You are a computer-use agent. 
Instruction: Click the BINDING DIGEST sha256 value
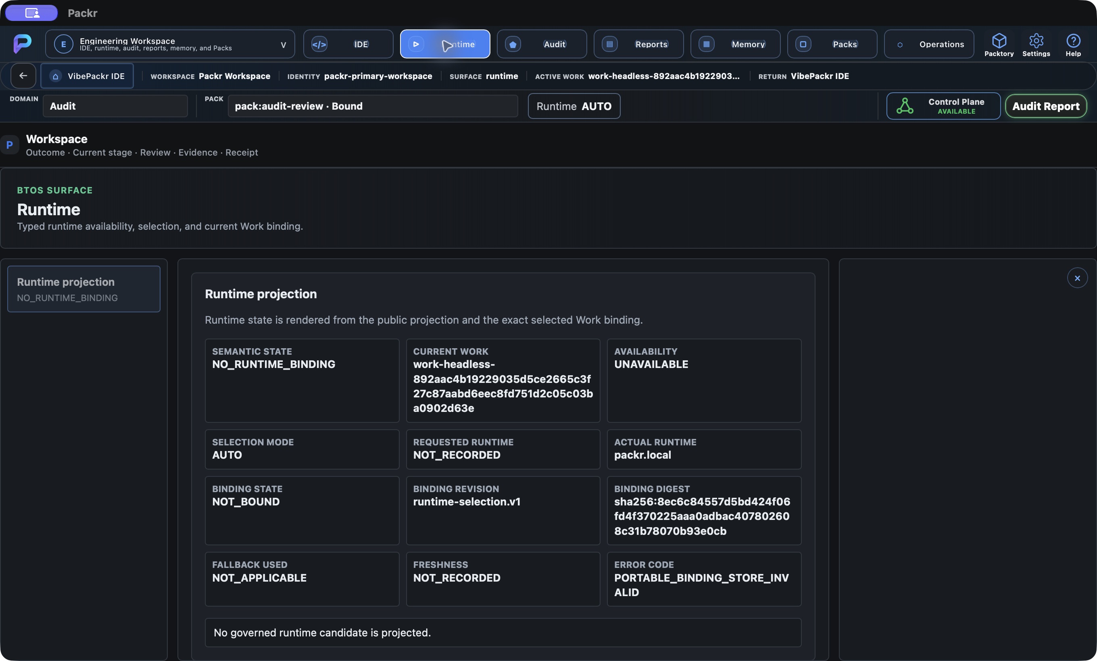[702, 516]
